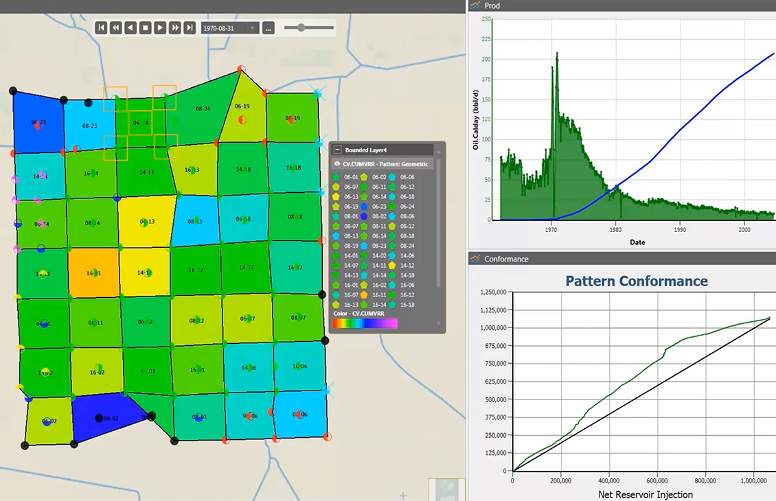Image resolution: width=776 pixels, height=501 pixels.
Task: Click the Prod panel chart icon
Action: [x=475, y=5]
